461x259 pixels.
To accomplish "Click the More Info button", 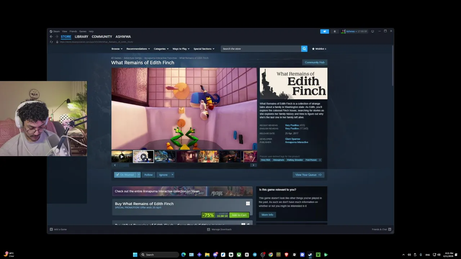I will pos(267,215).
